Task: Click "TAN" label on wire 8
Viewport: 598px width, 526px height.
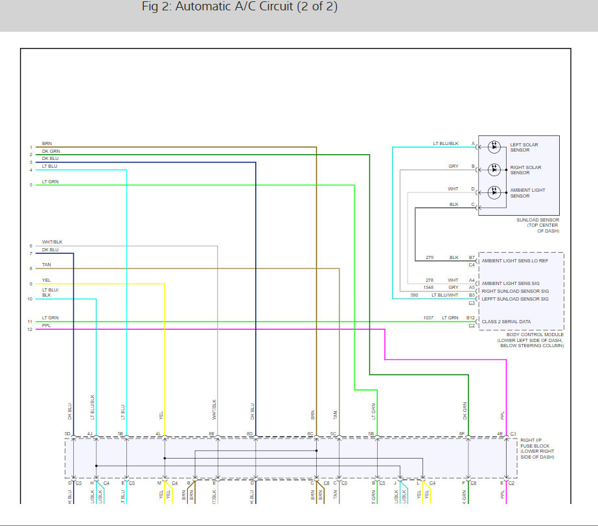Action: point(46,265)
